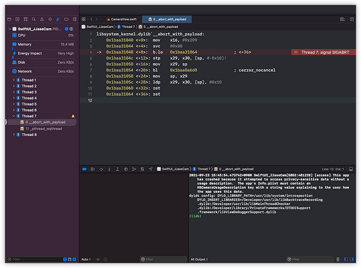Image resolution: width=361 pixels, height=268 pixels.
Task: Toggle breakpoints activation in debug bar
Action: [x=85, y=169]
